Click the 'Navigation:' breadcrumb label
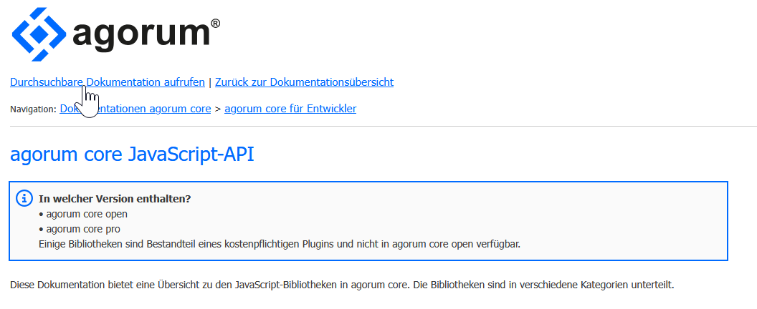The width and height of the screenshot is (757, 309). (33, 109)
